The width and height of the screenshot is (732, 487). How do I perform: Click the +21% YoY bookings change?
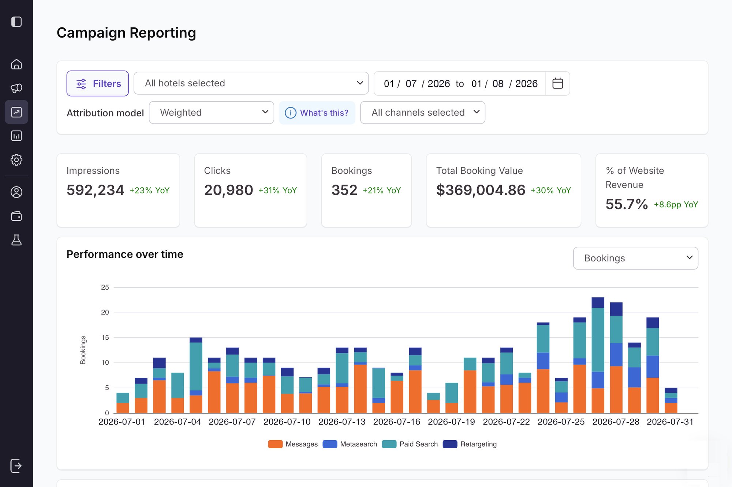382,190
